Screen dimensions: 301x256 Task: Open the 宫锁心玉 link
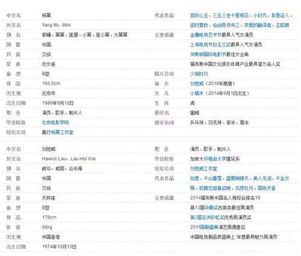click(199, 16)
